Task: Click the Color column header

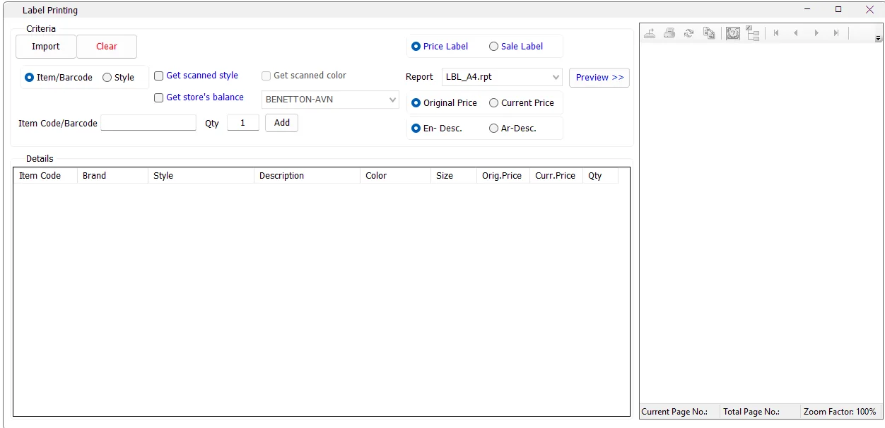Action: [x=395, y=176]
